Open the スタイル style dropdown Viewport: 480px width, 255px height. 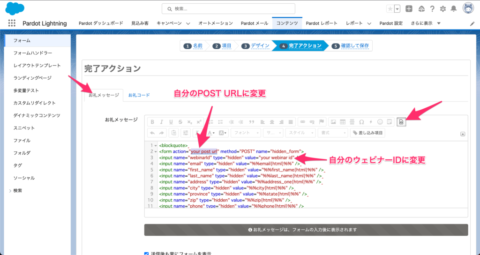(300, 133)
